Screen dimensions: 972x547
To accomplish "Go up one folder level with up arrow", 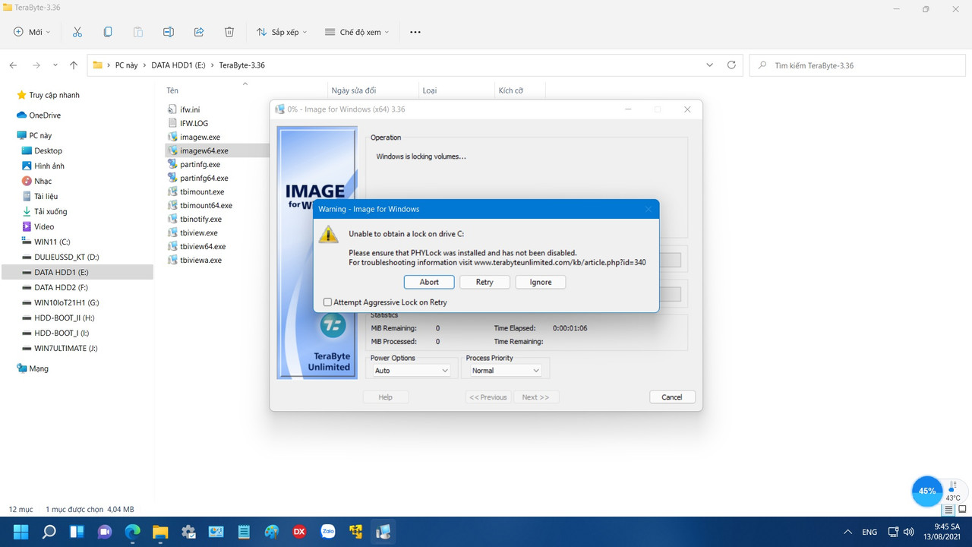I will [74, 65].
